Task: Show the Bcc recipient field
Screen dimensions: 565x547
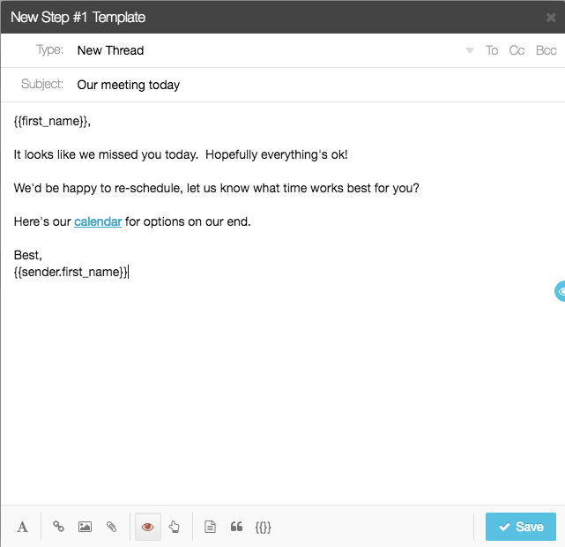Action: coord(546,50)
